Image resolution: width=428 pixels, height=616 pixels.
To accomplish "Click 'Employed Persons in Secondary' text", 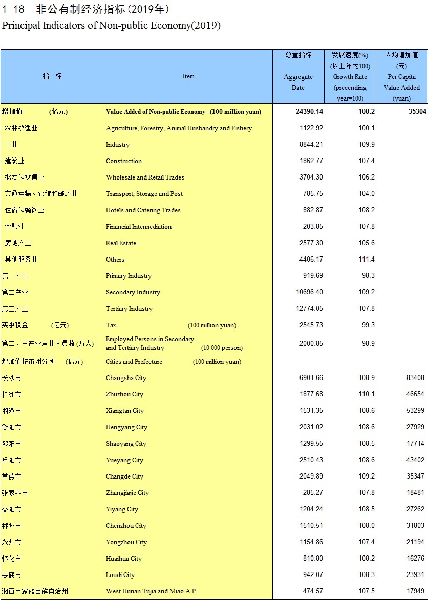I will tap(149, 339).
